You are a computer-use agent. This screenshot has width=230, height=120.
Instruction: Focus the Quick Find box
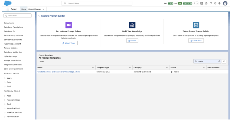pos(18,16)
